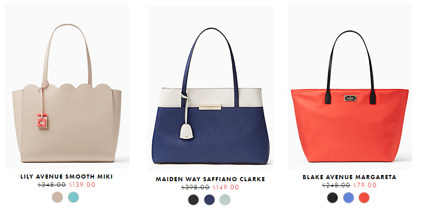Click the $139.00 sale price

point(82,185)
